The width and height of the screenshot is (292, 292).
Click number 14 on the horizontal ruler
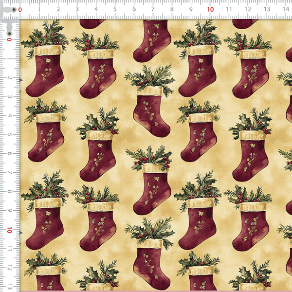point(286,9)
